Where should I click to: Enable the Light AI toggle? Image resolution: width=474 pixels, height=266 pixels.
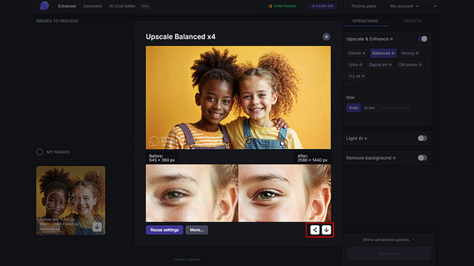pos(423,138)
